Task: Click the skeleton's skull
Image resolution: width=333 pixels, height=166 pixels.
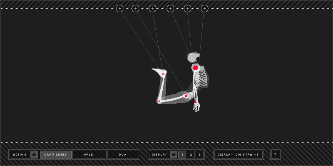Action: (194, 57)
